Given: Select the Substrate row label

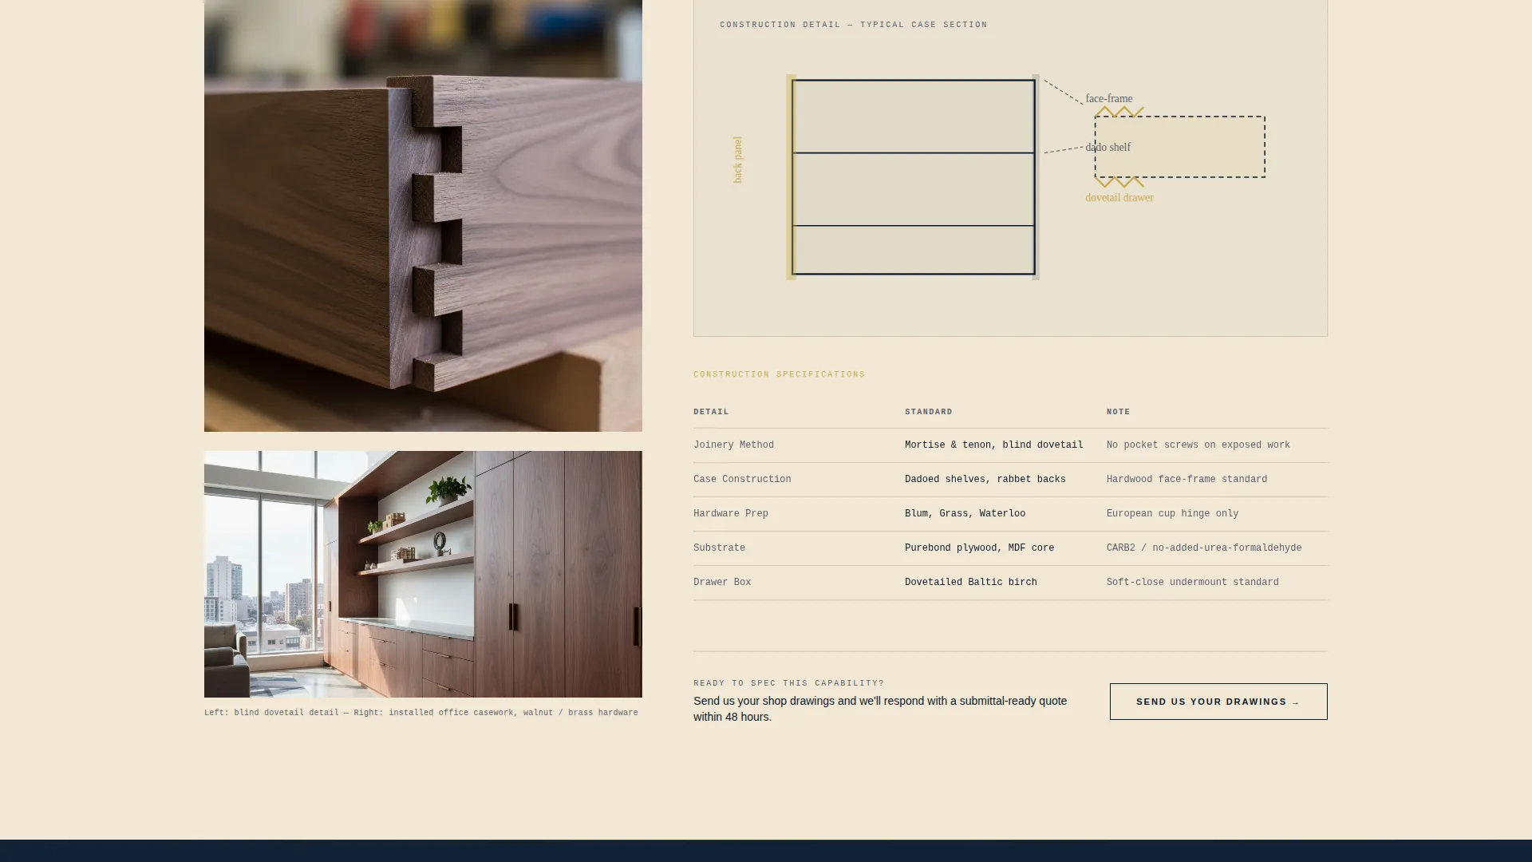Looking at the screenshot, I should 719,548.
